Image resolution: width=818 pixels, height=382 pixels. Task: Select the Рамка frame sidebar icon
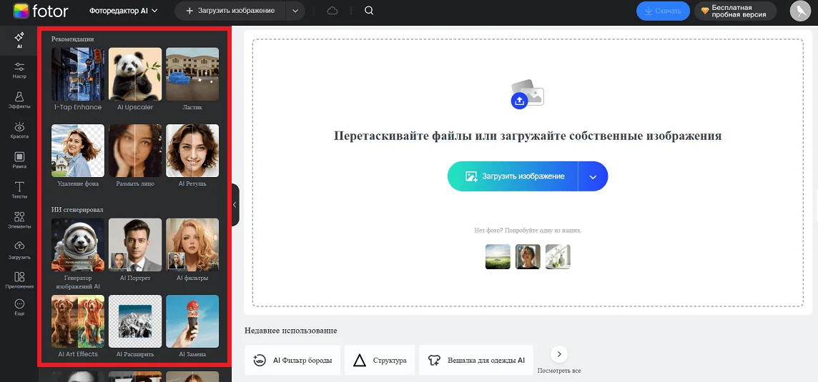19,160
